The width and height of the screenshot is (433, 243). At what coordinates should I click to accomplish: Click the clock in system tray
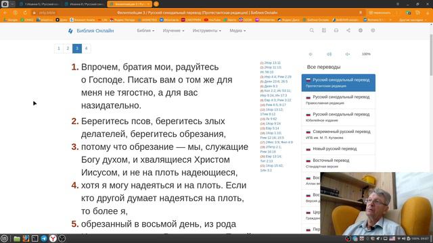click(x=425, y=238)
